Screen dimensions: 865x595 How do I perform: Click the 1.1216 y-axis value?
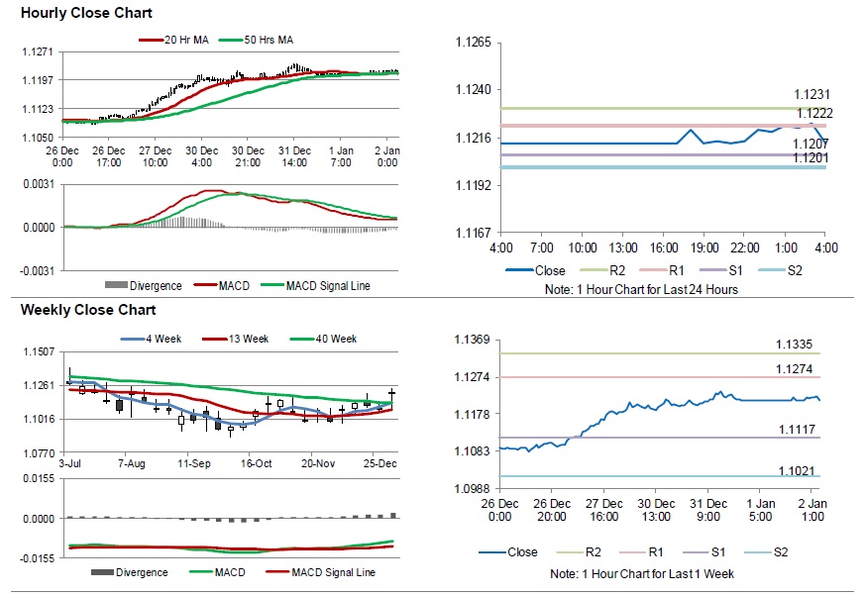(473, 138)
